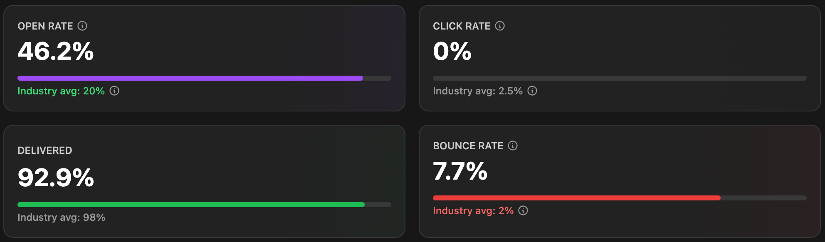Open info icon next to Industry avg: 20%
Screen dimensions: 825x242
114,91
